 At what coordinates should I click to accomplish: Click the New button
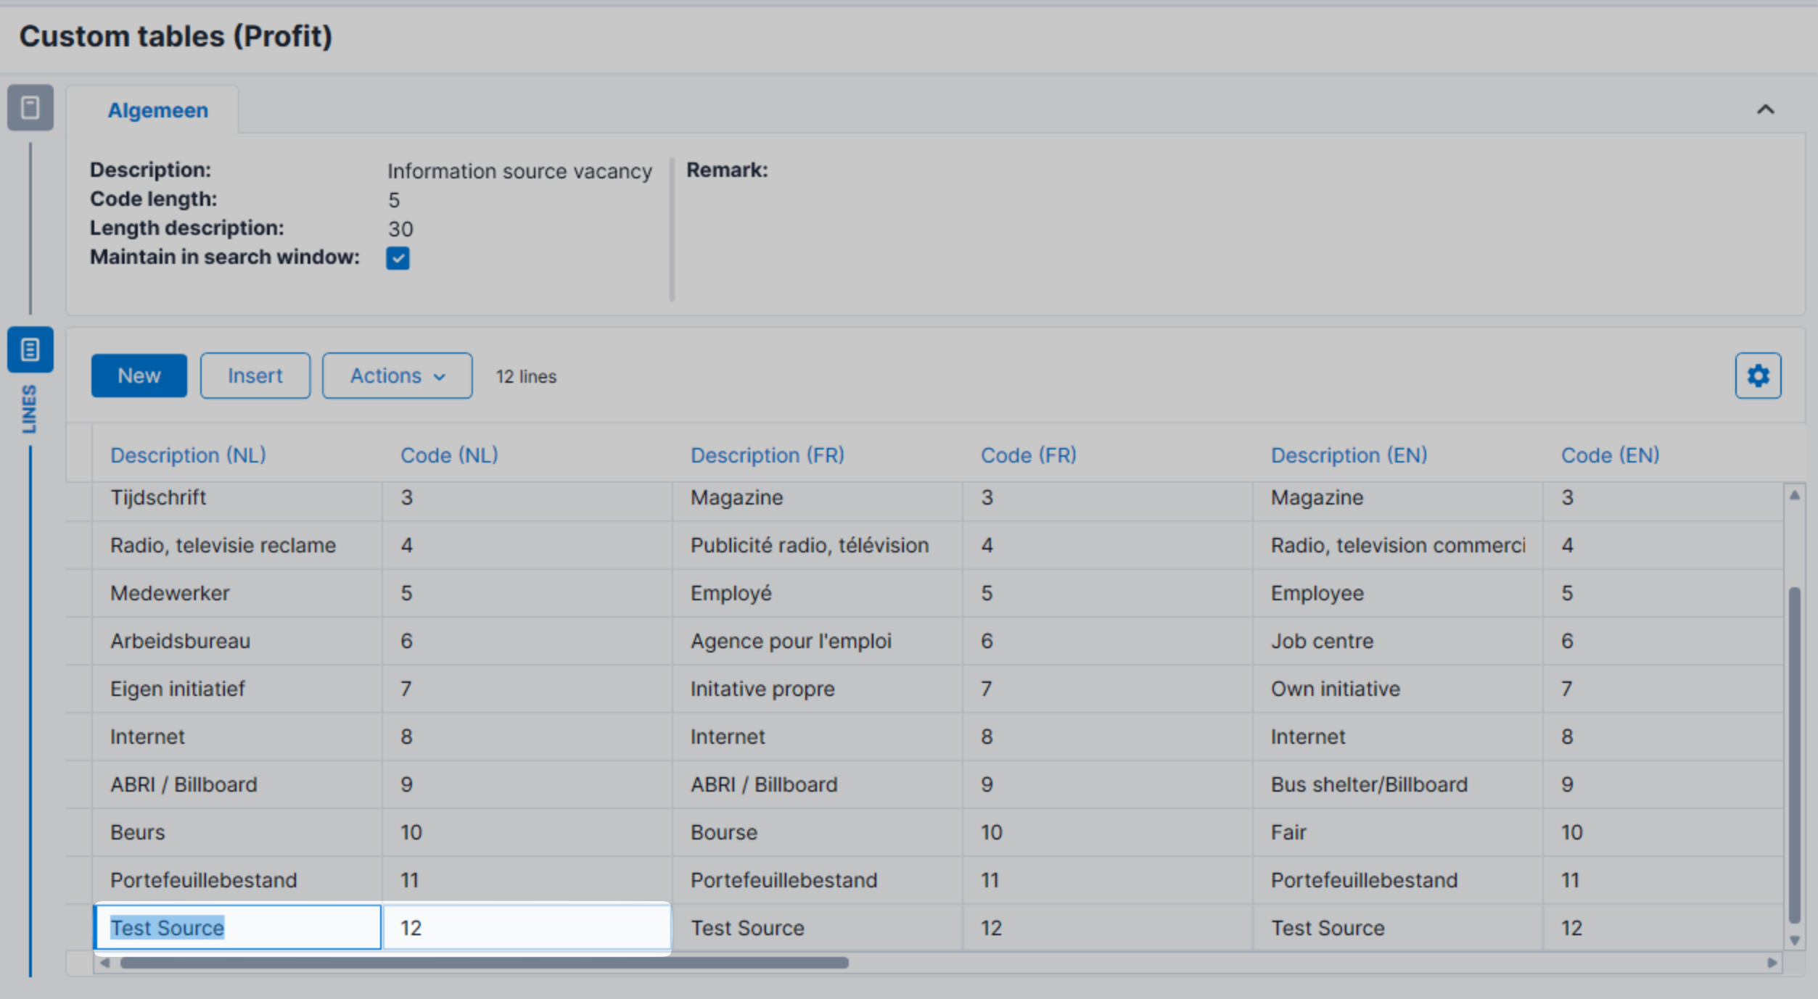click(139, 376)
